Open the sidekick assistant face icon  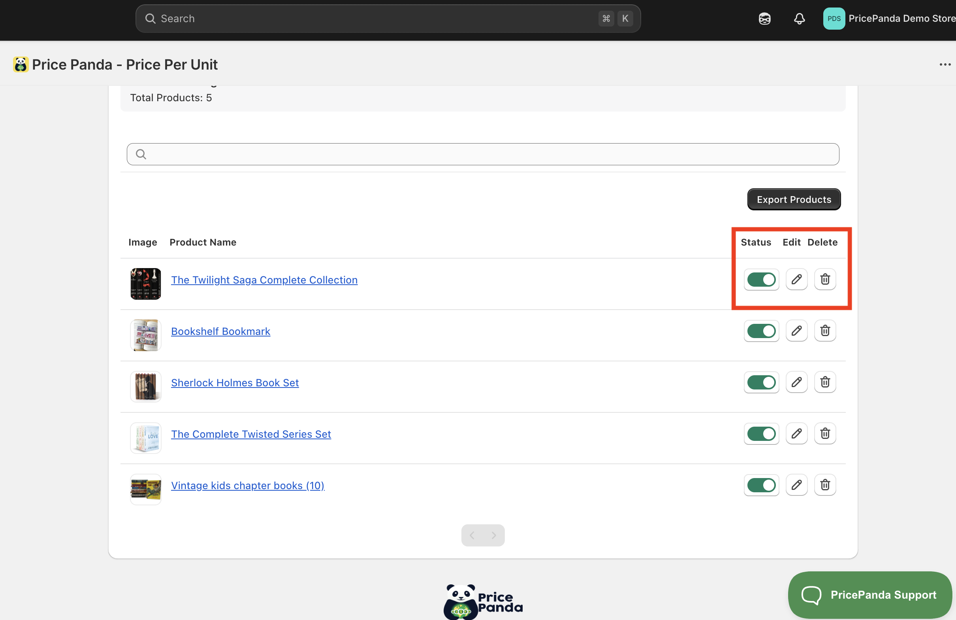pos(764,19)
